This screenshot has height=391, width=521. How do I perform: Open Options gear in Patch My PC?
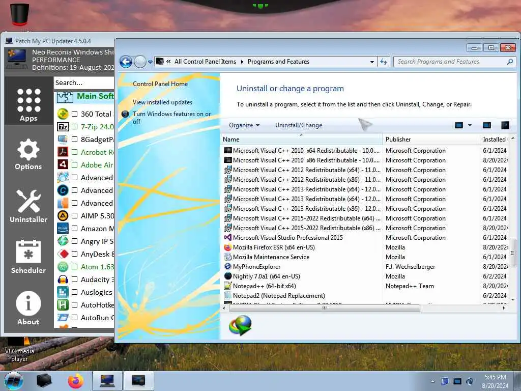(x=28, y=154)
